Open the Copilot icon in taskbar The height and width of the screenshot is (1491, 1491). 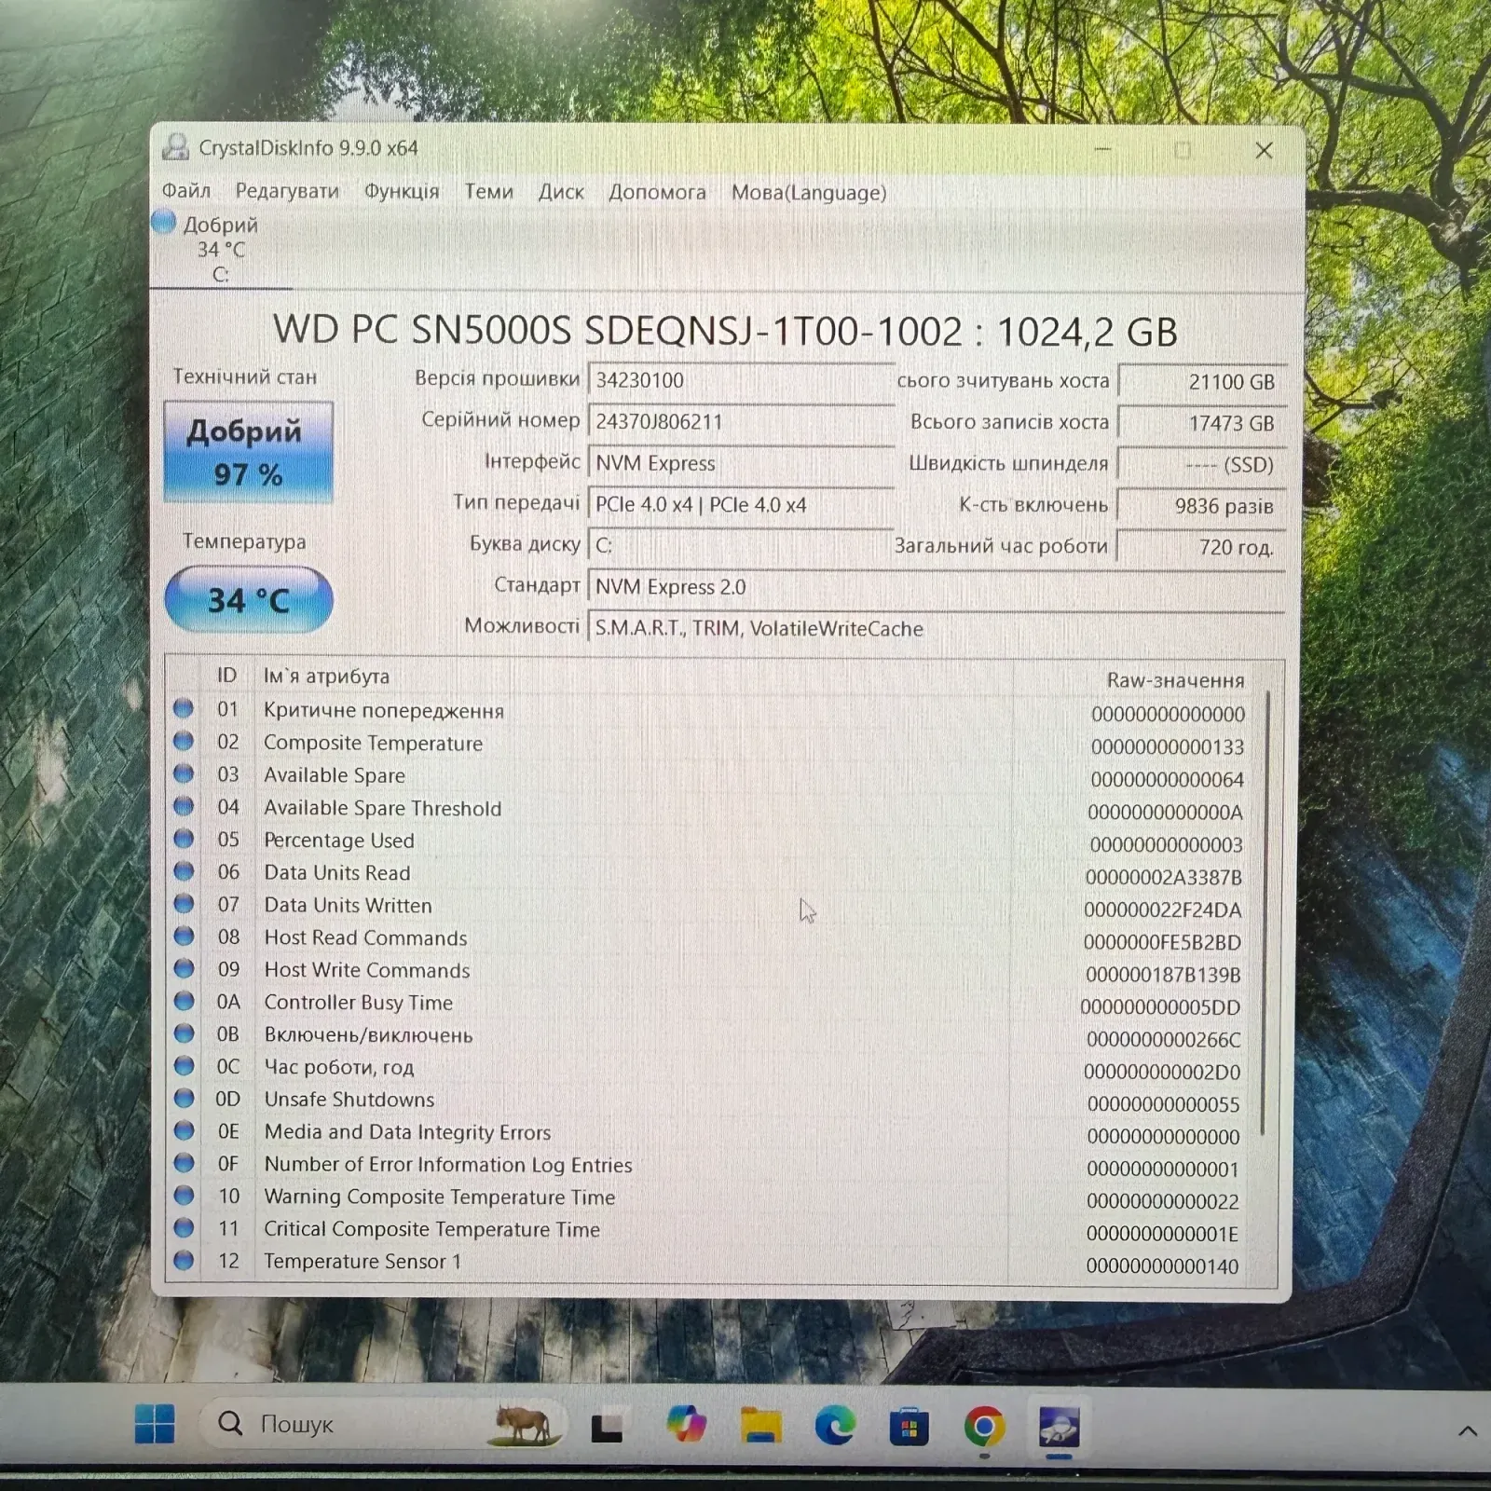687,1425
